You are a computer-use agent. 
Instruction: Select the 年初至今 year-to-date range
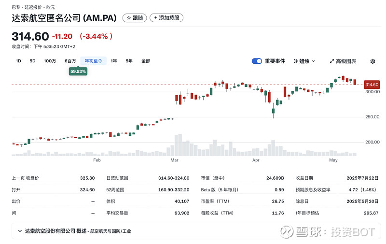coord(93,61)
